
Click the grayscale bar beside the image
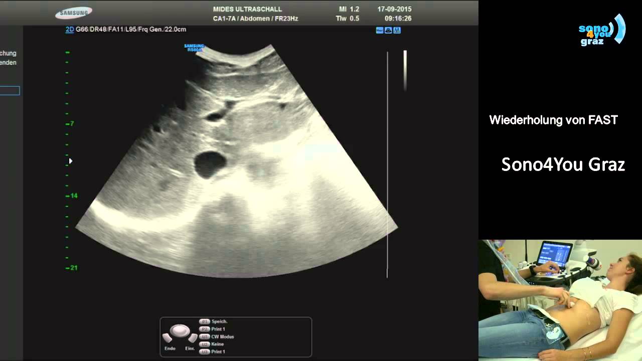pos(405,71)
